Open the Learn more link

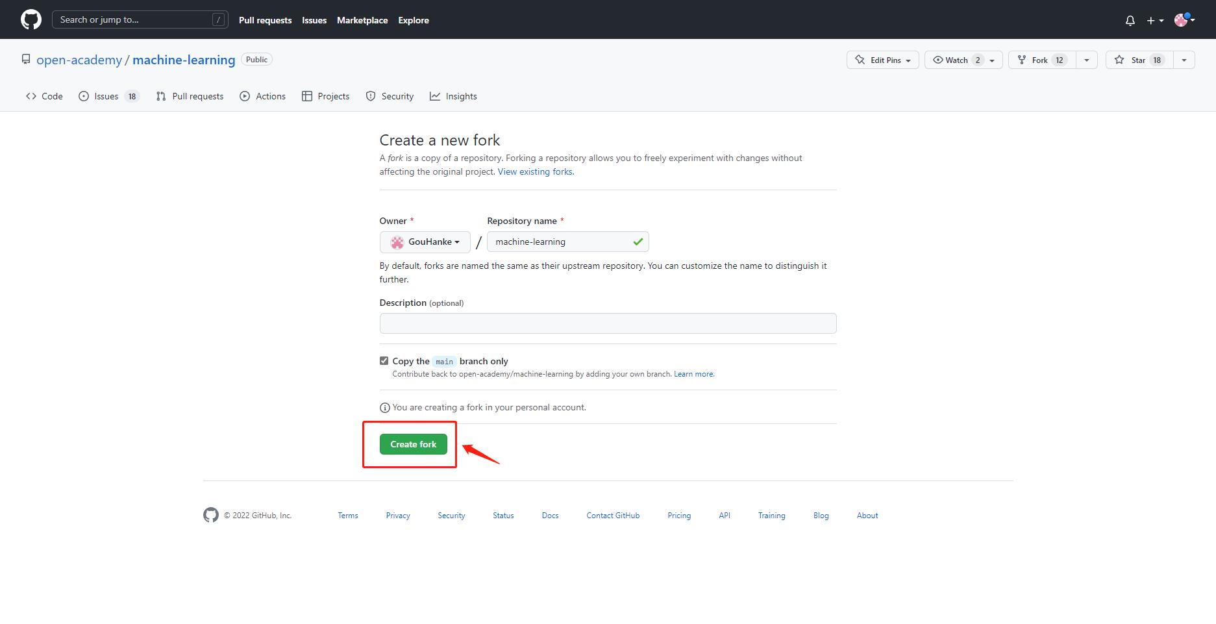click(694, 374)
